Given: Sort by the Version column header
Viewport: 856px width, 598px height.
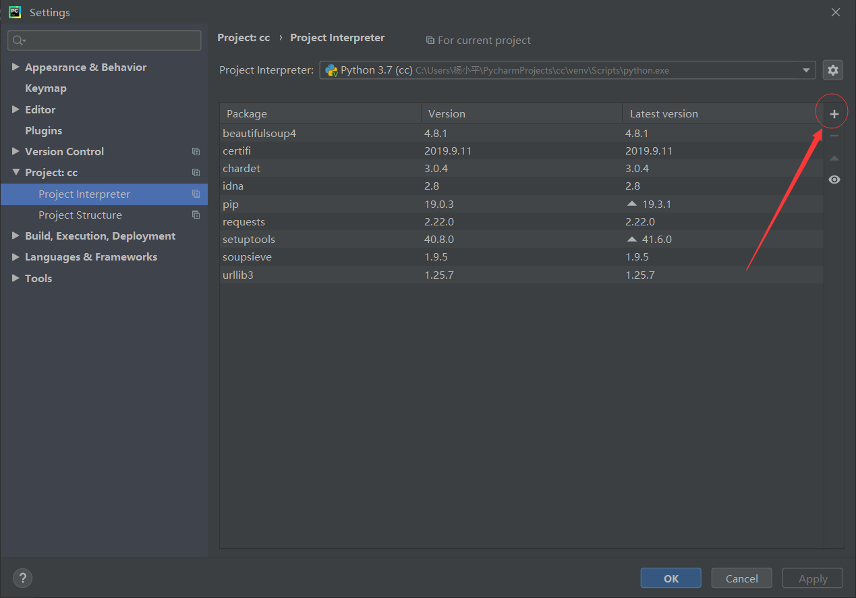Looking at the screenshot, I should tap(521, 113).
